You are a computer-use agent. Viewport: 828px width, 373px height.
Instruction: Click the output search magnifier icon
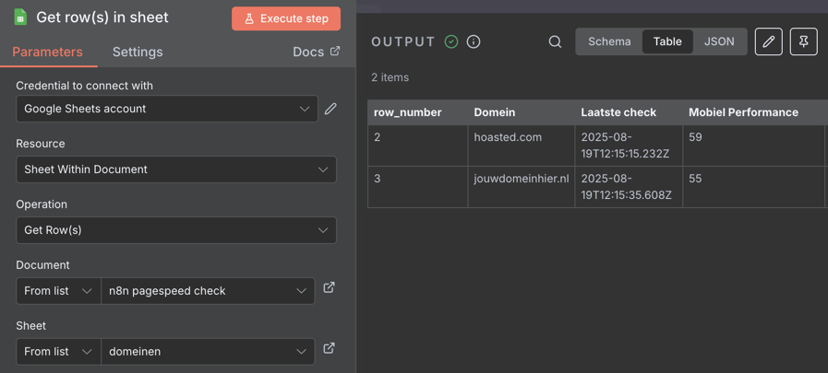555,41
